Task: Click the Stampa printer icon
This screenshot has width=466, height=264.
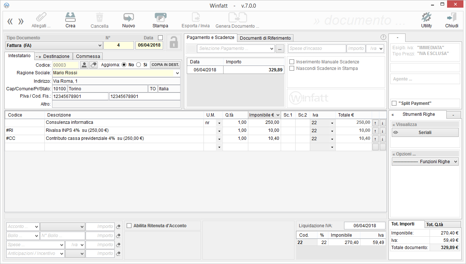Action: (x=161, y=17)
